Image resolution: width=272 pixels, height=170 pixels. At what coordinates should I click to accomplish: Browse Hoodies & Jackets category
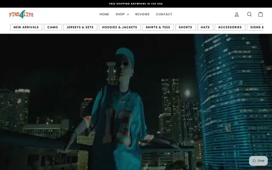(119, 27)
